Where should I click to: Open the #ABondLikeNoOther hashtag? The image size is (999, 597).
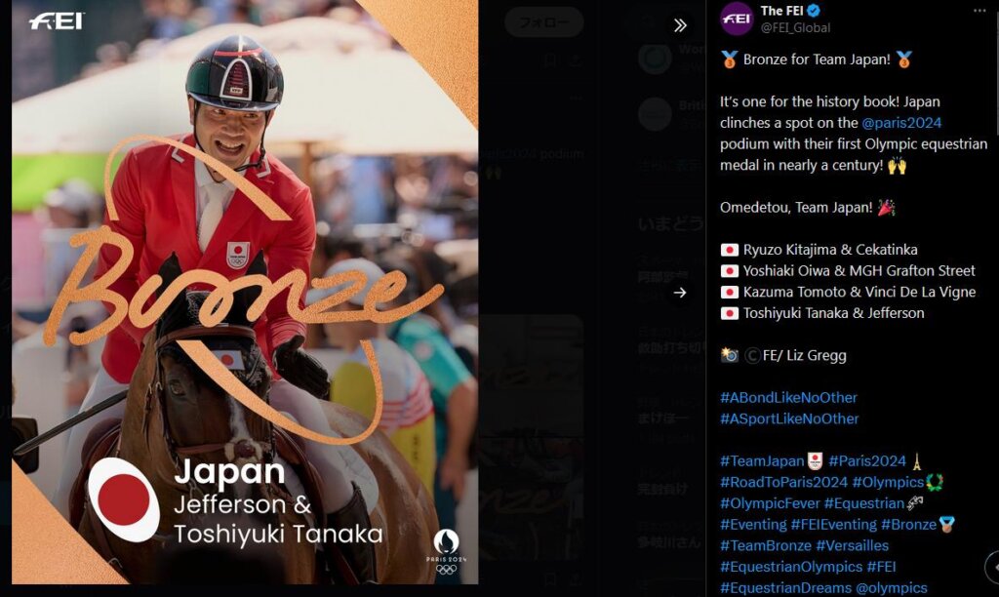pos(788,398)
